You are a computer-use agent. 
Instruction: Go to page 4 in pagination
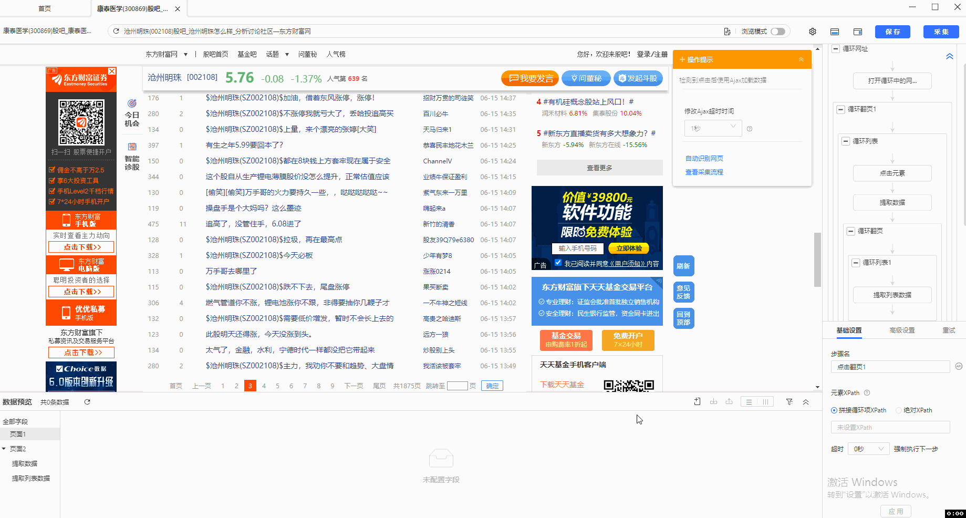point(264,386)
